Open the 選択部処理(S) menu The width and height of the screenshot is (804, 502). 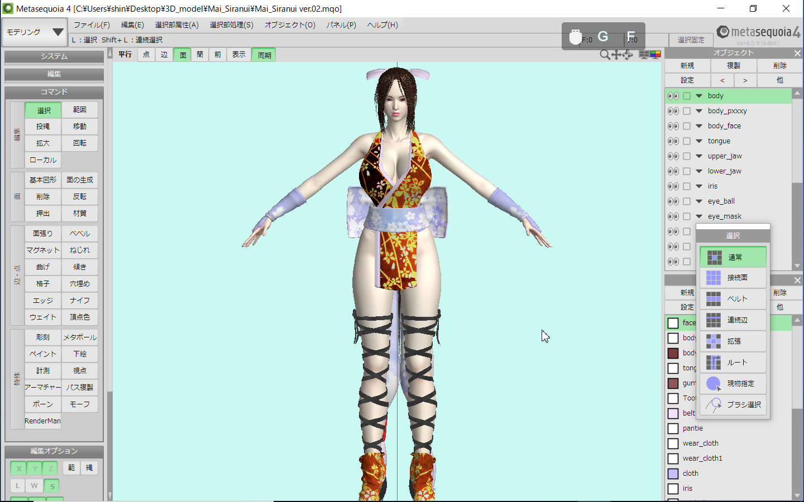[231, 25]
